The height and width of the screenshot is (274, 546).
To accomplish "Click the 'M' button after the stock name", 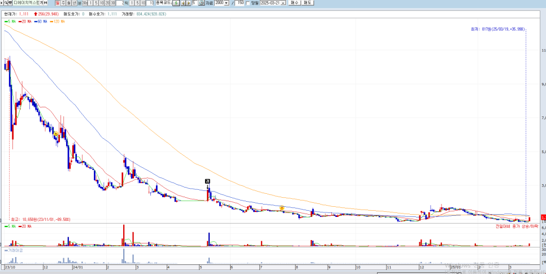I will tap(46, 3).
